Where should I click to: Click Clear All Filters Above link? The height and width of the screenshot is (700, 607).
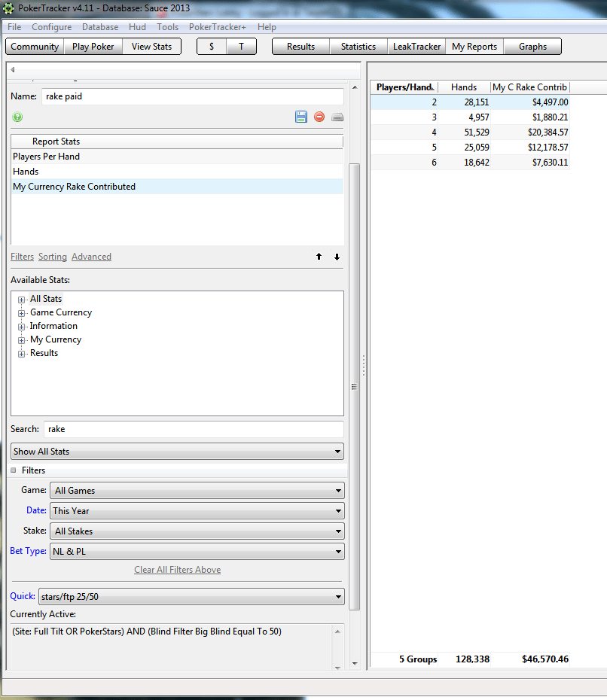point(177,570)
